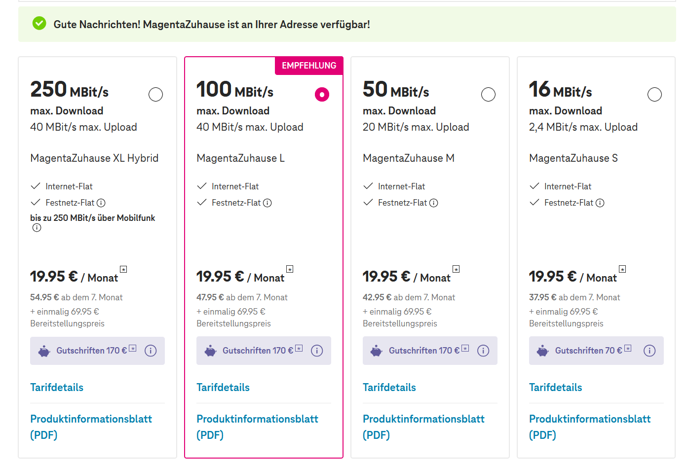The image size is (688, 464).
Task: Open Festnetz-Flat info icon in MagentaZuhause S
Action: [600, 203]
